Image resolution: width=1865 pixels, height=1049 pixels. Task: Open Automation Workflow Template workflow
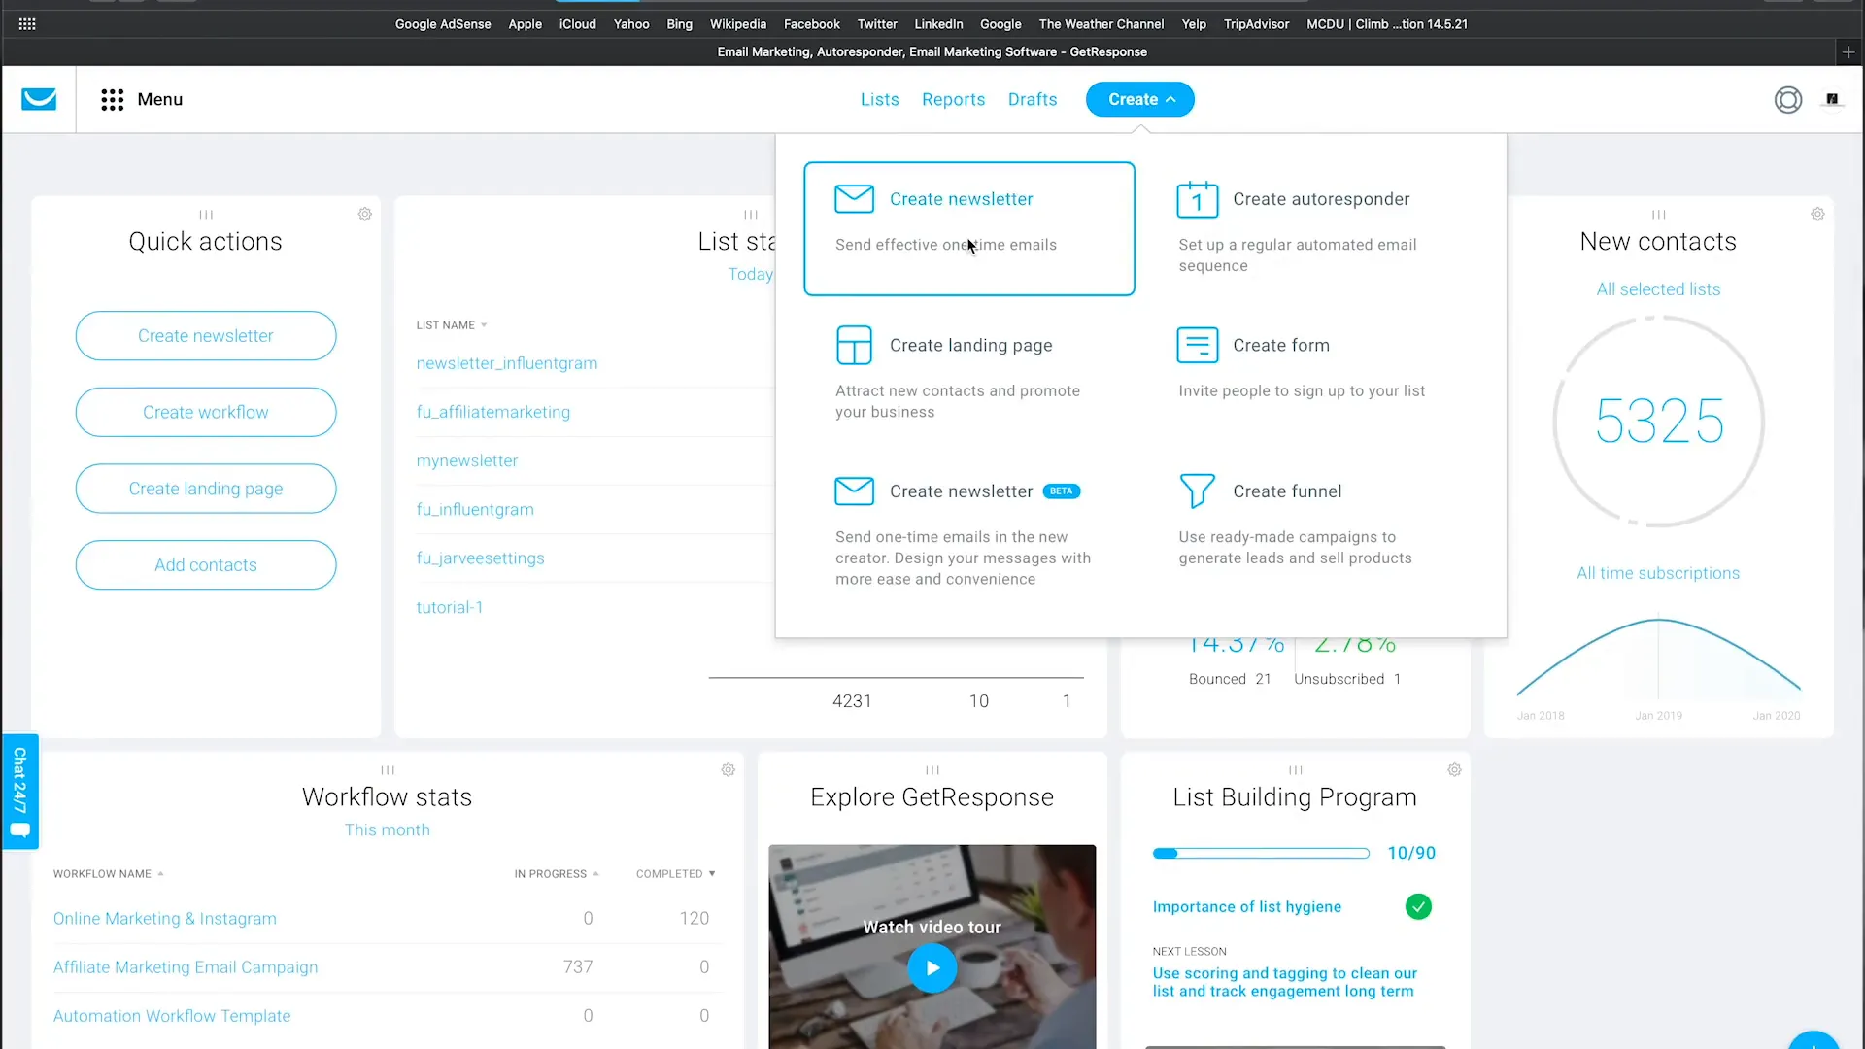pos(172,1016)
